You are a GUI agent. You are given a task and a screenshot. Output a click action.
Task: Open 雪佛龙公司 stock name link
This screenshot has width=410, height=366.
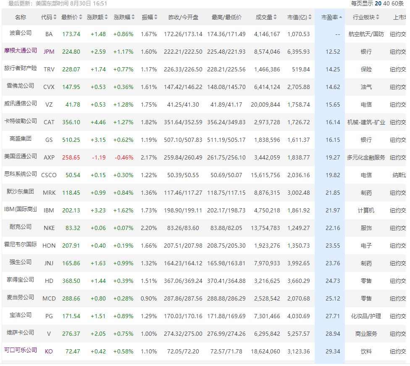(x=21, y=86)
